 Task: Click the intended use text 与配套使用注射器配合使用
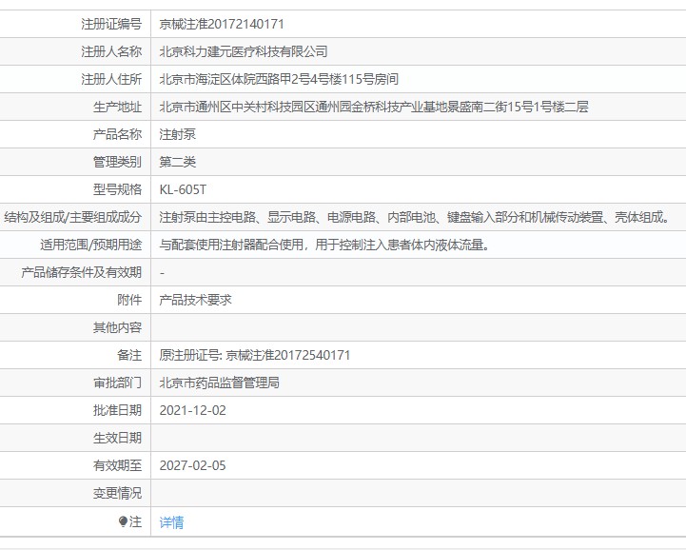click(x=324, y=245)
